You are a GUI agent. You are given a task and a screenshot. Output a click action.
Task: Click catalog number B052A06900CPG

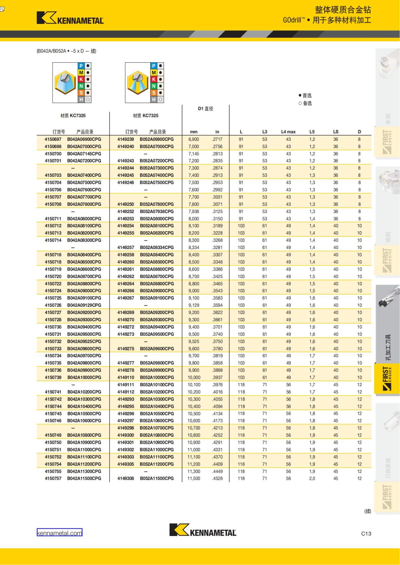[x=157, y=139]
